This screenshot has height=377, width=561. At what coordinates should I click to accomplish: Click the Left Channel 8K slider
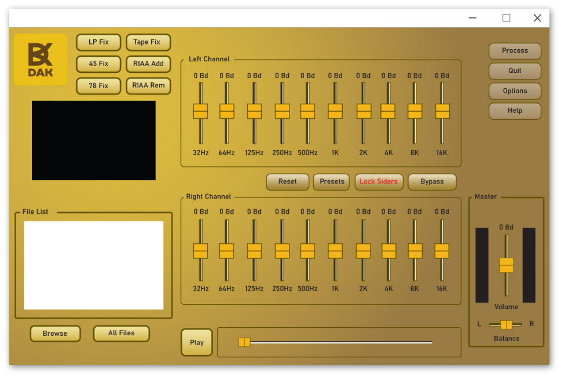tap(415, 111)
